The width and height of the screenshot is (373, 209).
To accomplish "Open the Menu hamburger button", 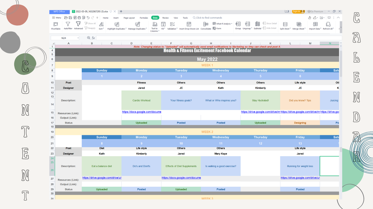I will coord(57,18).
